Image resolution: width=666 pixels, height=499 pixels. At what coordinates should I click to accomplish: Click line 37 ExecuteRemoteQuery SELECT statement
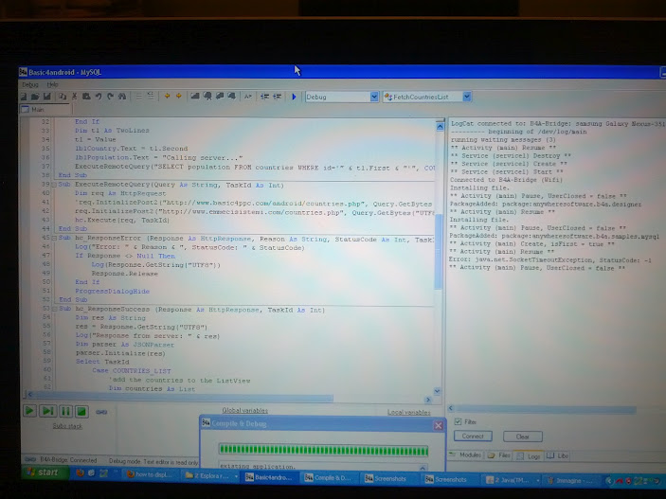tap(255, 168)
